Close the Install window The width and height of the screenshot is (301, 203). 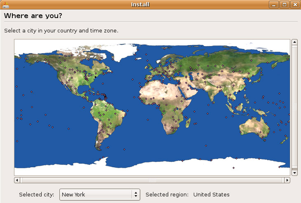295,5
